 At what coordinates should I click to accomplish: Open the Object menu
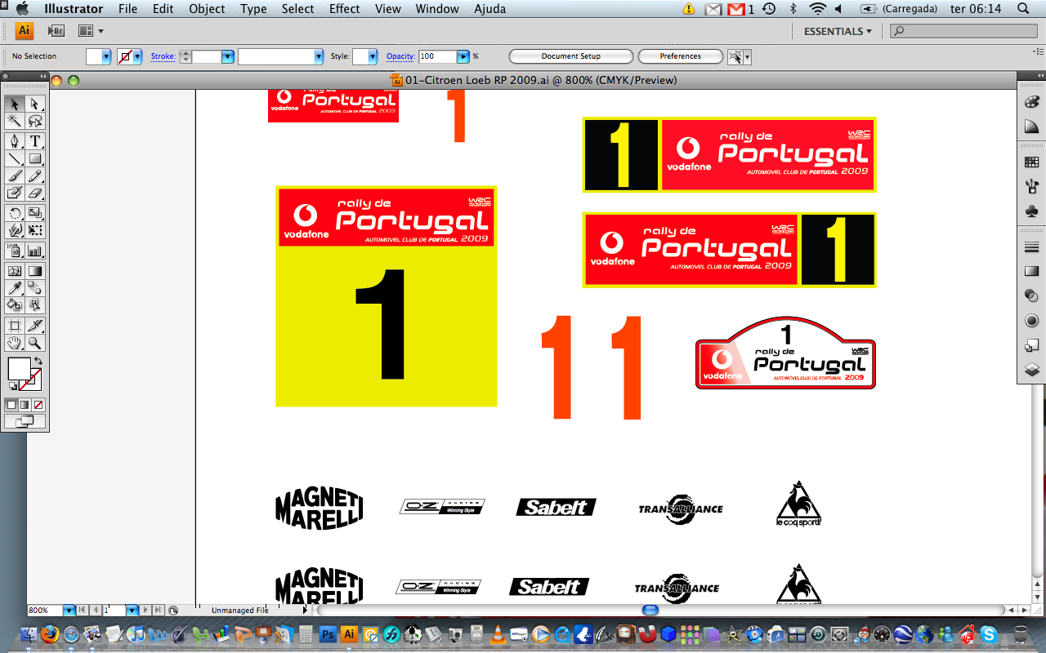click(x=207, y=9)
